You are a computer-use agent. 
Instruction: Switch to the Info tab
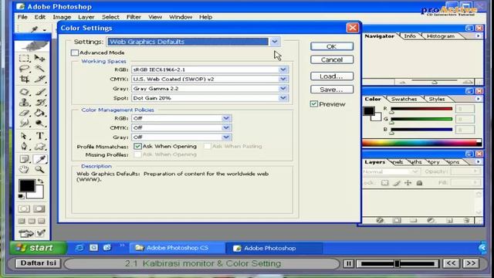point(410,36)
